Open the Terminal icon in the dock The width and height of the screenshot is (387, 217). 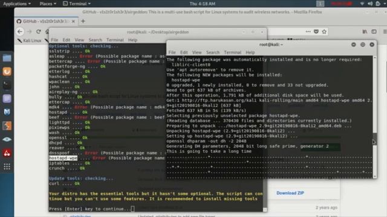click(x=7, y=85)
